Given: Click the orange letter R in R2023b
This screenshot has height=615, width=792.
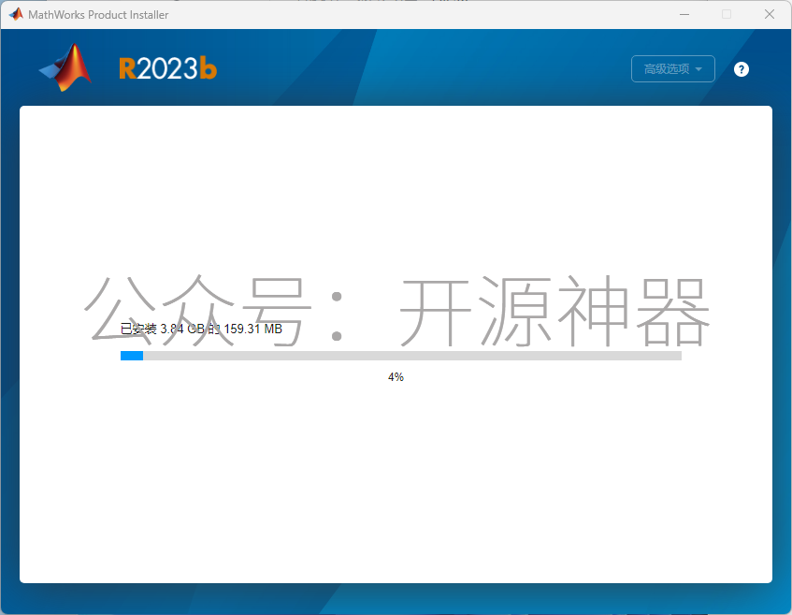Looking at the screenshot, I should [128, 68].
